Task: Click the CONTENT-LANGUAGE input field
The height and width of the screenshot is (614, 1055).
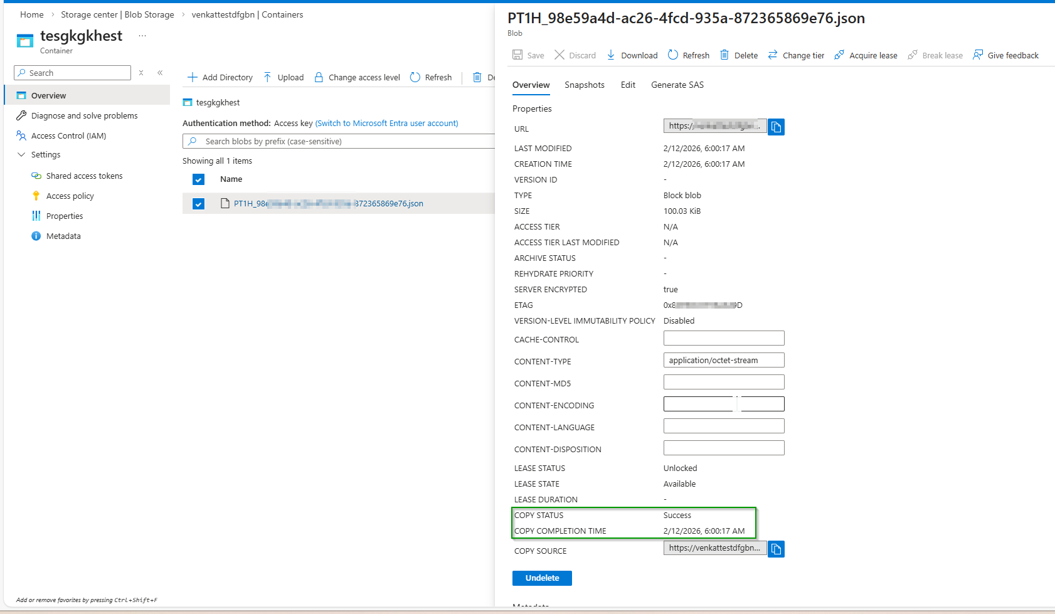Action: tap(724, 426)
